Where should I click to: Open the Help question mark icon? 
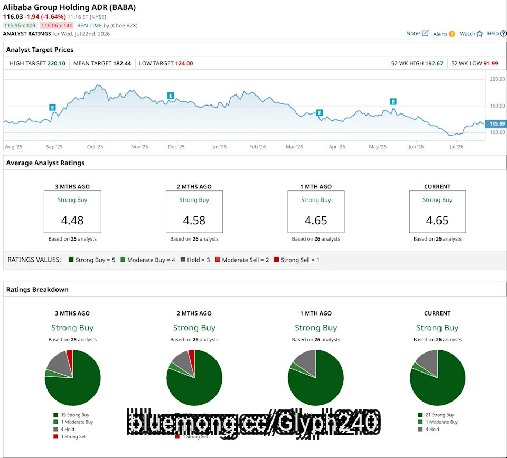[503, 33]
